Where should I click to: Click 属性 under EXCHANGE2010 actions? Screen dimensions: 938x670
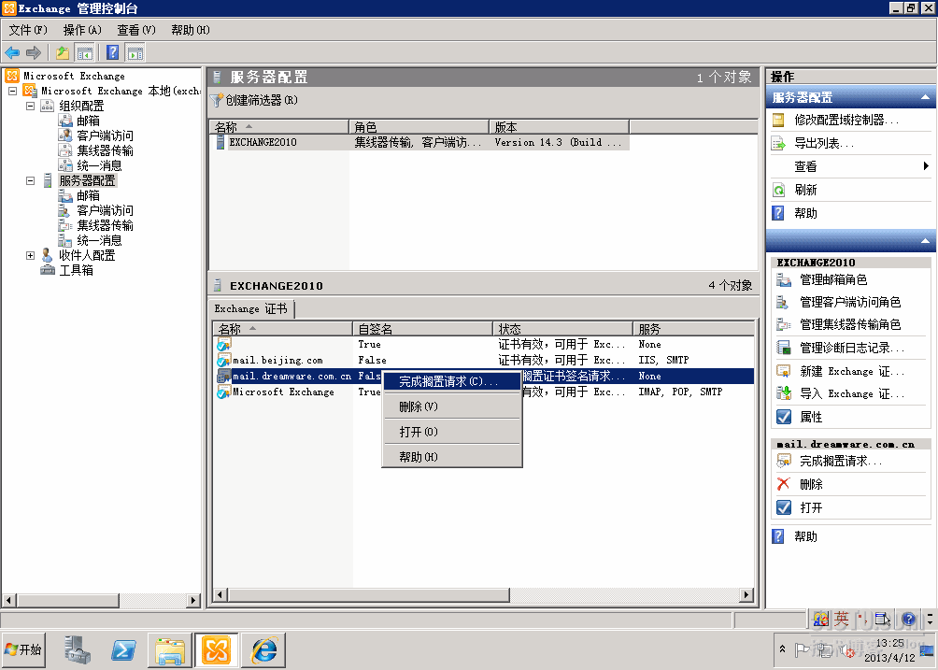tap(811, 417)
